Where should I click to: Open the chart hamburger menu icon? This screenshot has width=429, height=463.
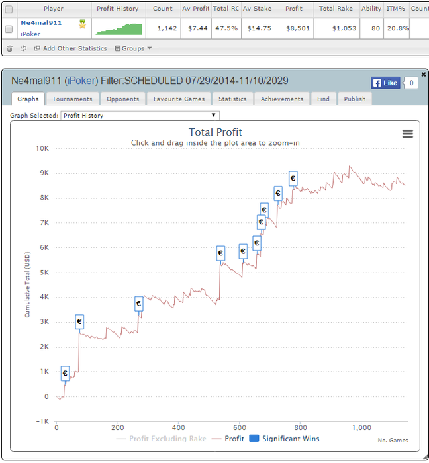[x=407, y=134]
